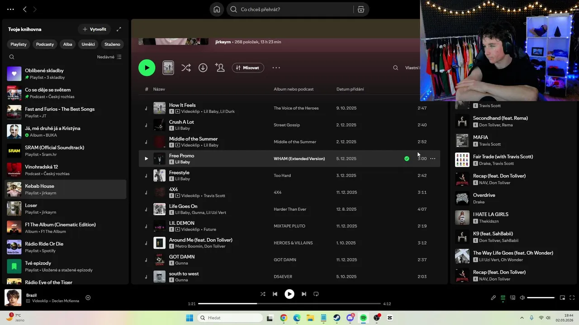Open Windows Start menu
This screenshot has width=579, height=325.
click(x=190, y=318)
